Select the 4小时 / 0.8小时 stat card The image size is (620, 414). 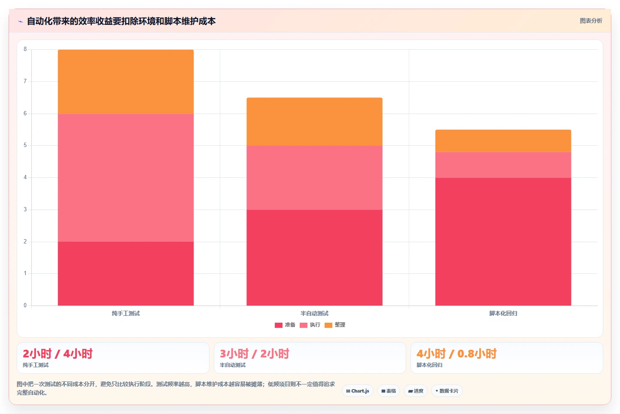(507, 358)
